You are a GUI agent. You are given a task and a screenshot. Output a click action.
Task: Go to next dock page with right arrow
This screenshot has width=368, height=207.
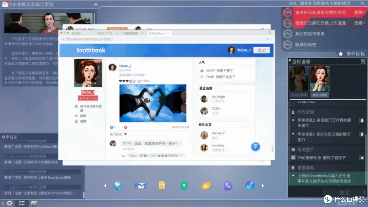click(x=263, y=186)
